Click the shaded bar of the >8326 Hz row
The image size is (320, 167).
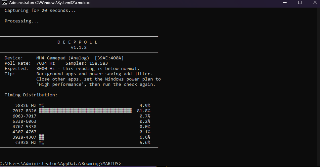click(42, 106)
